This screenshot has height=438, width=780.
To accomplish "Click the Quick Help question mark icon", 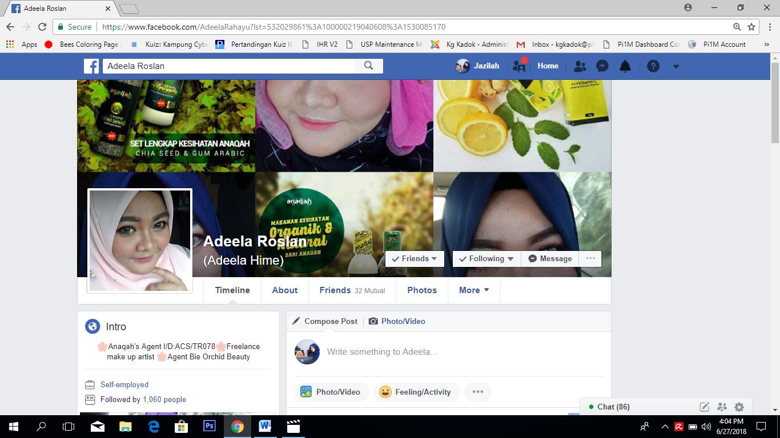I will [653, 66].
